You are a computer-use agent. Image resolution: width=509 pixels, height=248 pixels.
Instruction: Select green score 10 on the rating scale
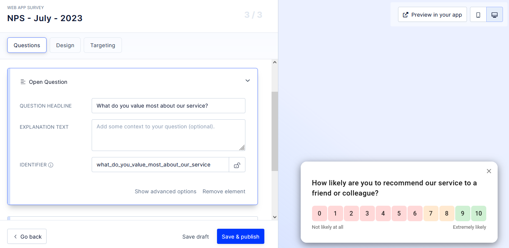(479, 213)
